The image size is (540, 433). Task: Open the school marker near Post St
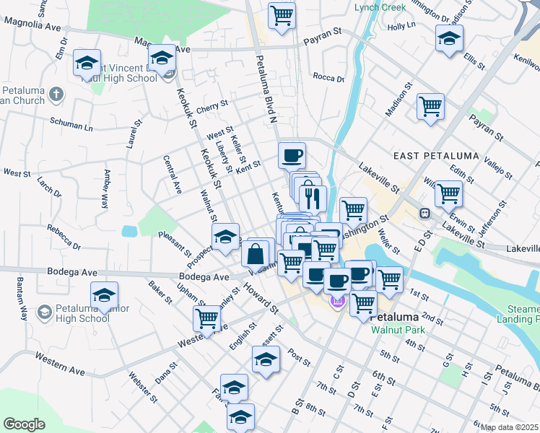266,359
